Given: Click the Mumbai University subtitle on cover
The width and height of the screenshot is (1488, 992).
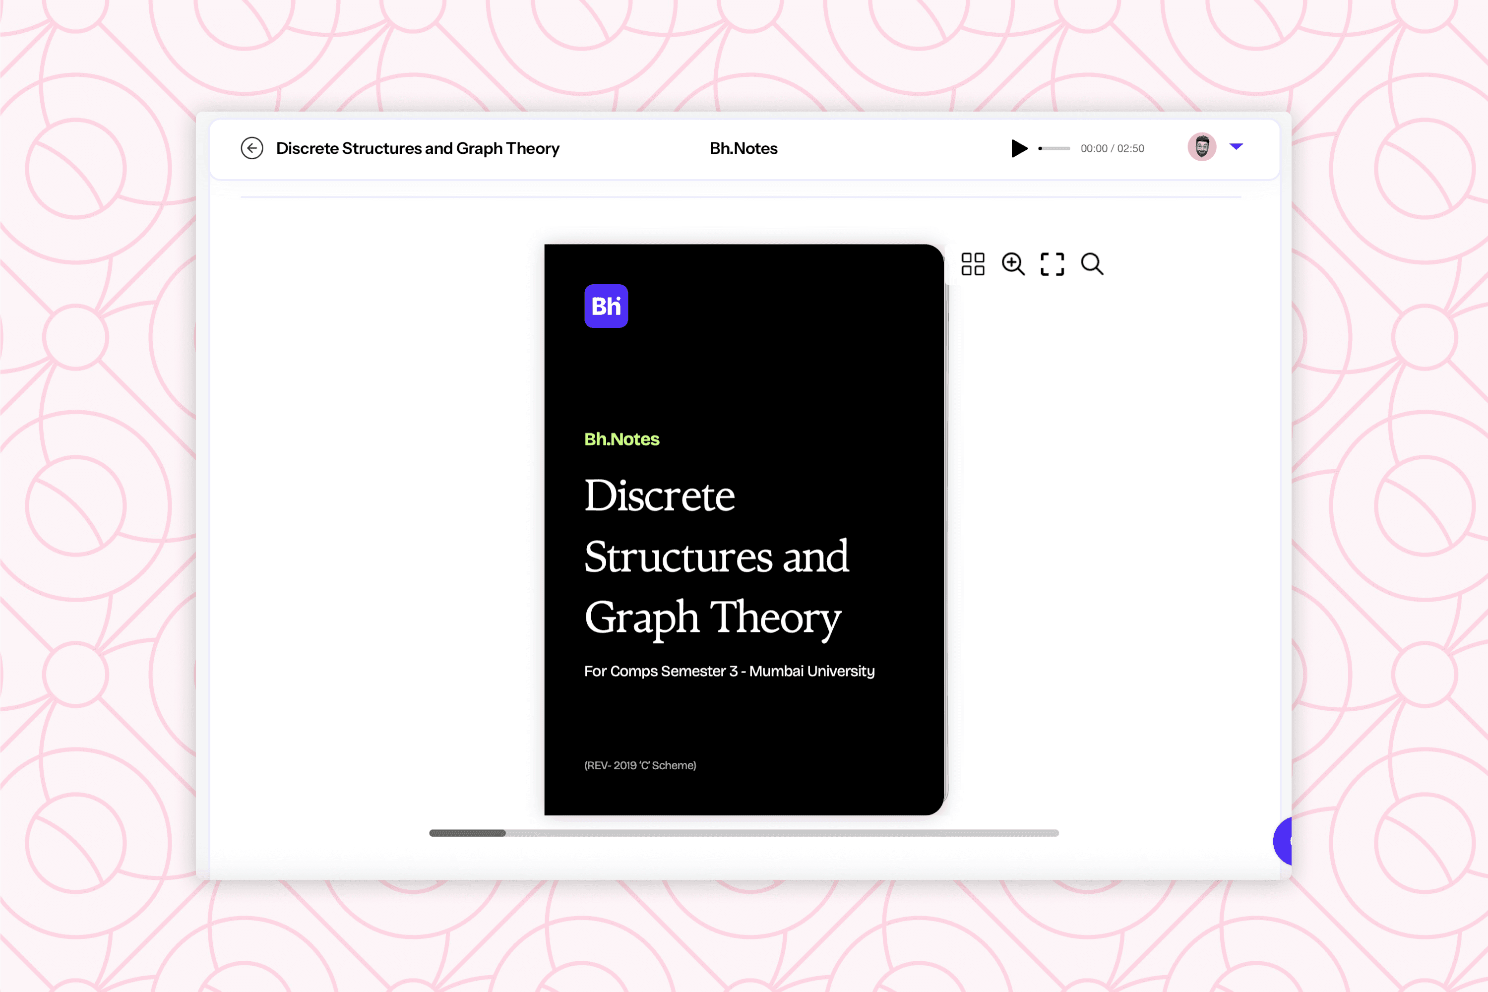Looking at the screenshot, I should click(729, 671).
